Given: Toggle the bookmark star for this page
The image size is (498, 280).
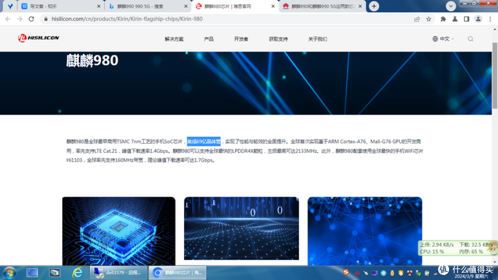Looking at the screenshot, I should (429, 20).
